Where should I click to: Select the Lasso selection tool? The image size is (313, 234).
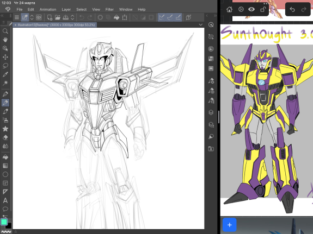click(x=5, y=66)
